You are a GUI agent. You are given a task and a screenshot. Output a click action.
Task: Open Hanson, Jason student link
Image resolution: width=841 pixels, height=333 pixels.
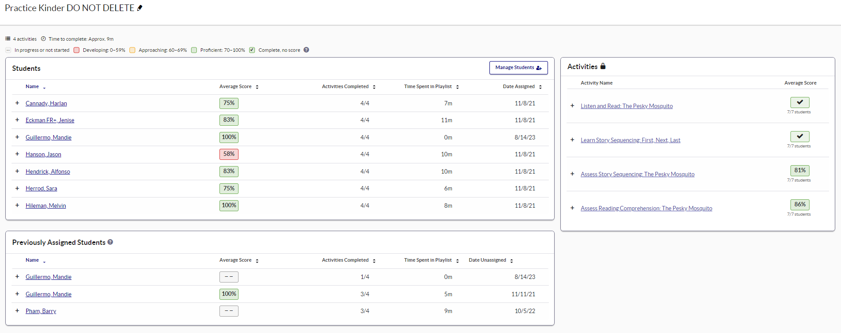43,154
